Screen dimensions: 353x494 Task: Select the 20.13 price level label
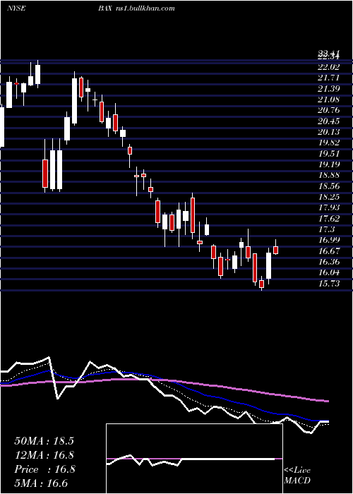tap(328, 132)
